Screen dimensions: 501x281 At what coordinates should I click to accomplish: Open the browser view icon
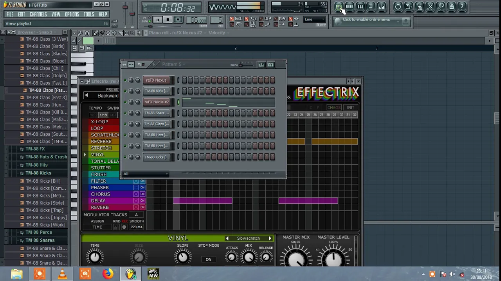(371, 6)
